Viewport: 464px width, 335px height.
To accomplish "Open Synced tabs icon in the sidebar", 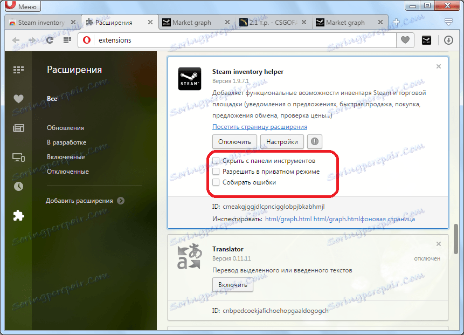I will pyautogui.click(x=18, y=158).
